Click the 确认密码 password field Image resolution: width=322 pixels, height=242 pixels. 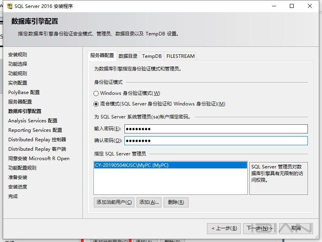[216, 141]
